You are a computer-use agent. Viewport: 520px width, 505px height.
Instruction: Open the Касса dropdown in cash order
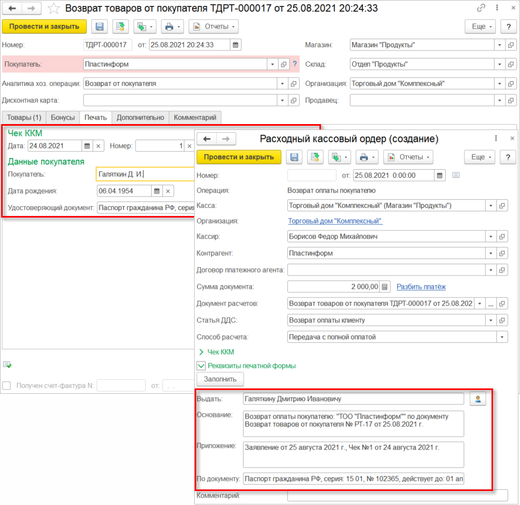tap(491, 205)
